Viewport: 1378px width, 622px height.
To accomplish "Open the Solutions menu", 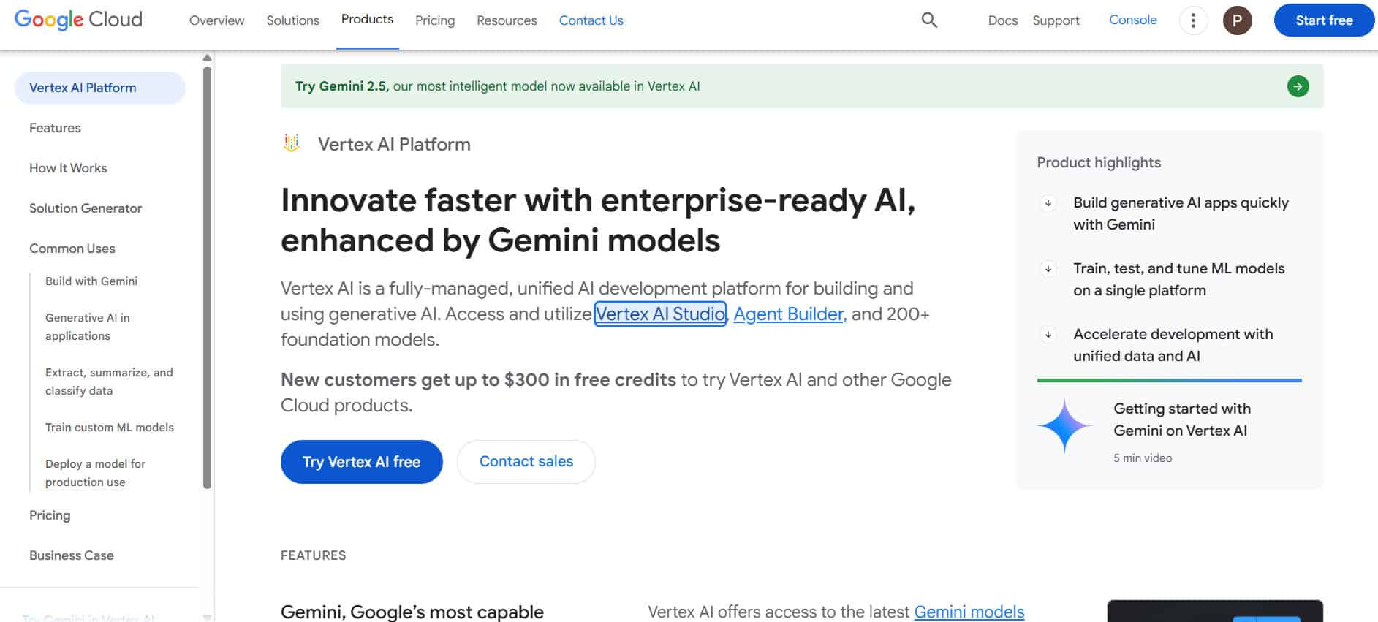I will pyautogui.click(x=292, y=20).
